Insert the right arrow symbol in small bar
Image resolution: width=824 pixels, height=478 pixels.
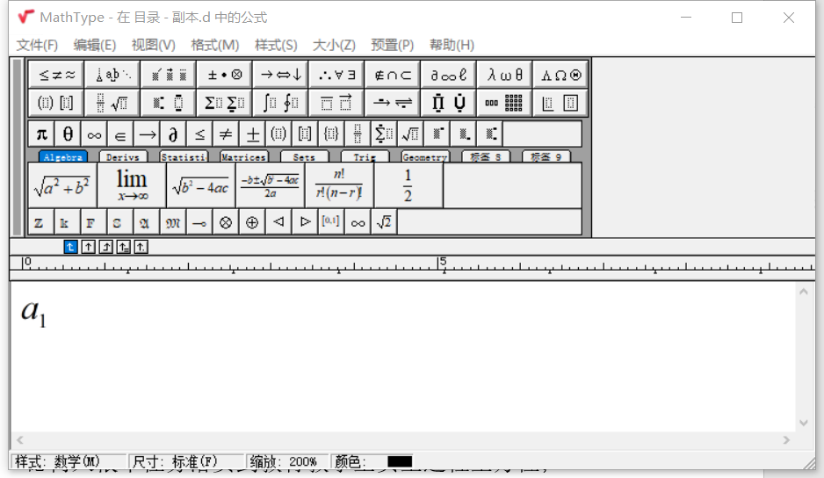148,134
